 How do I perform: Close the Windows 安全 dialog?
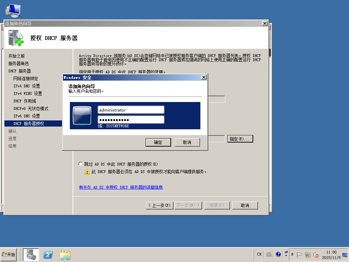coord(204,77)
